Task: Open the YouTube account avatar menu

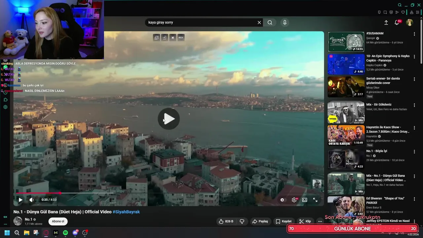Action: [x=409, y=22]
